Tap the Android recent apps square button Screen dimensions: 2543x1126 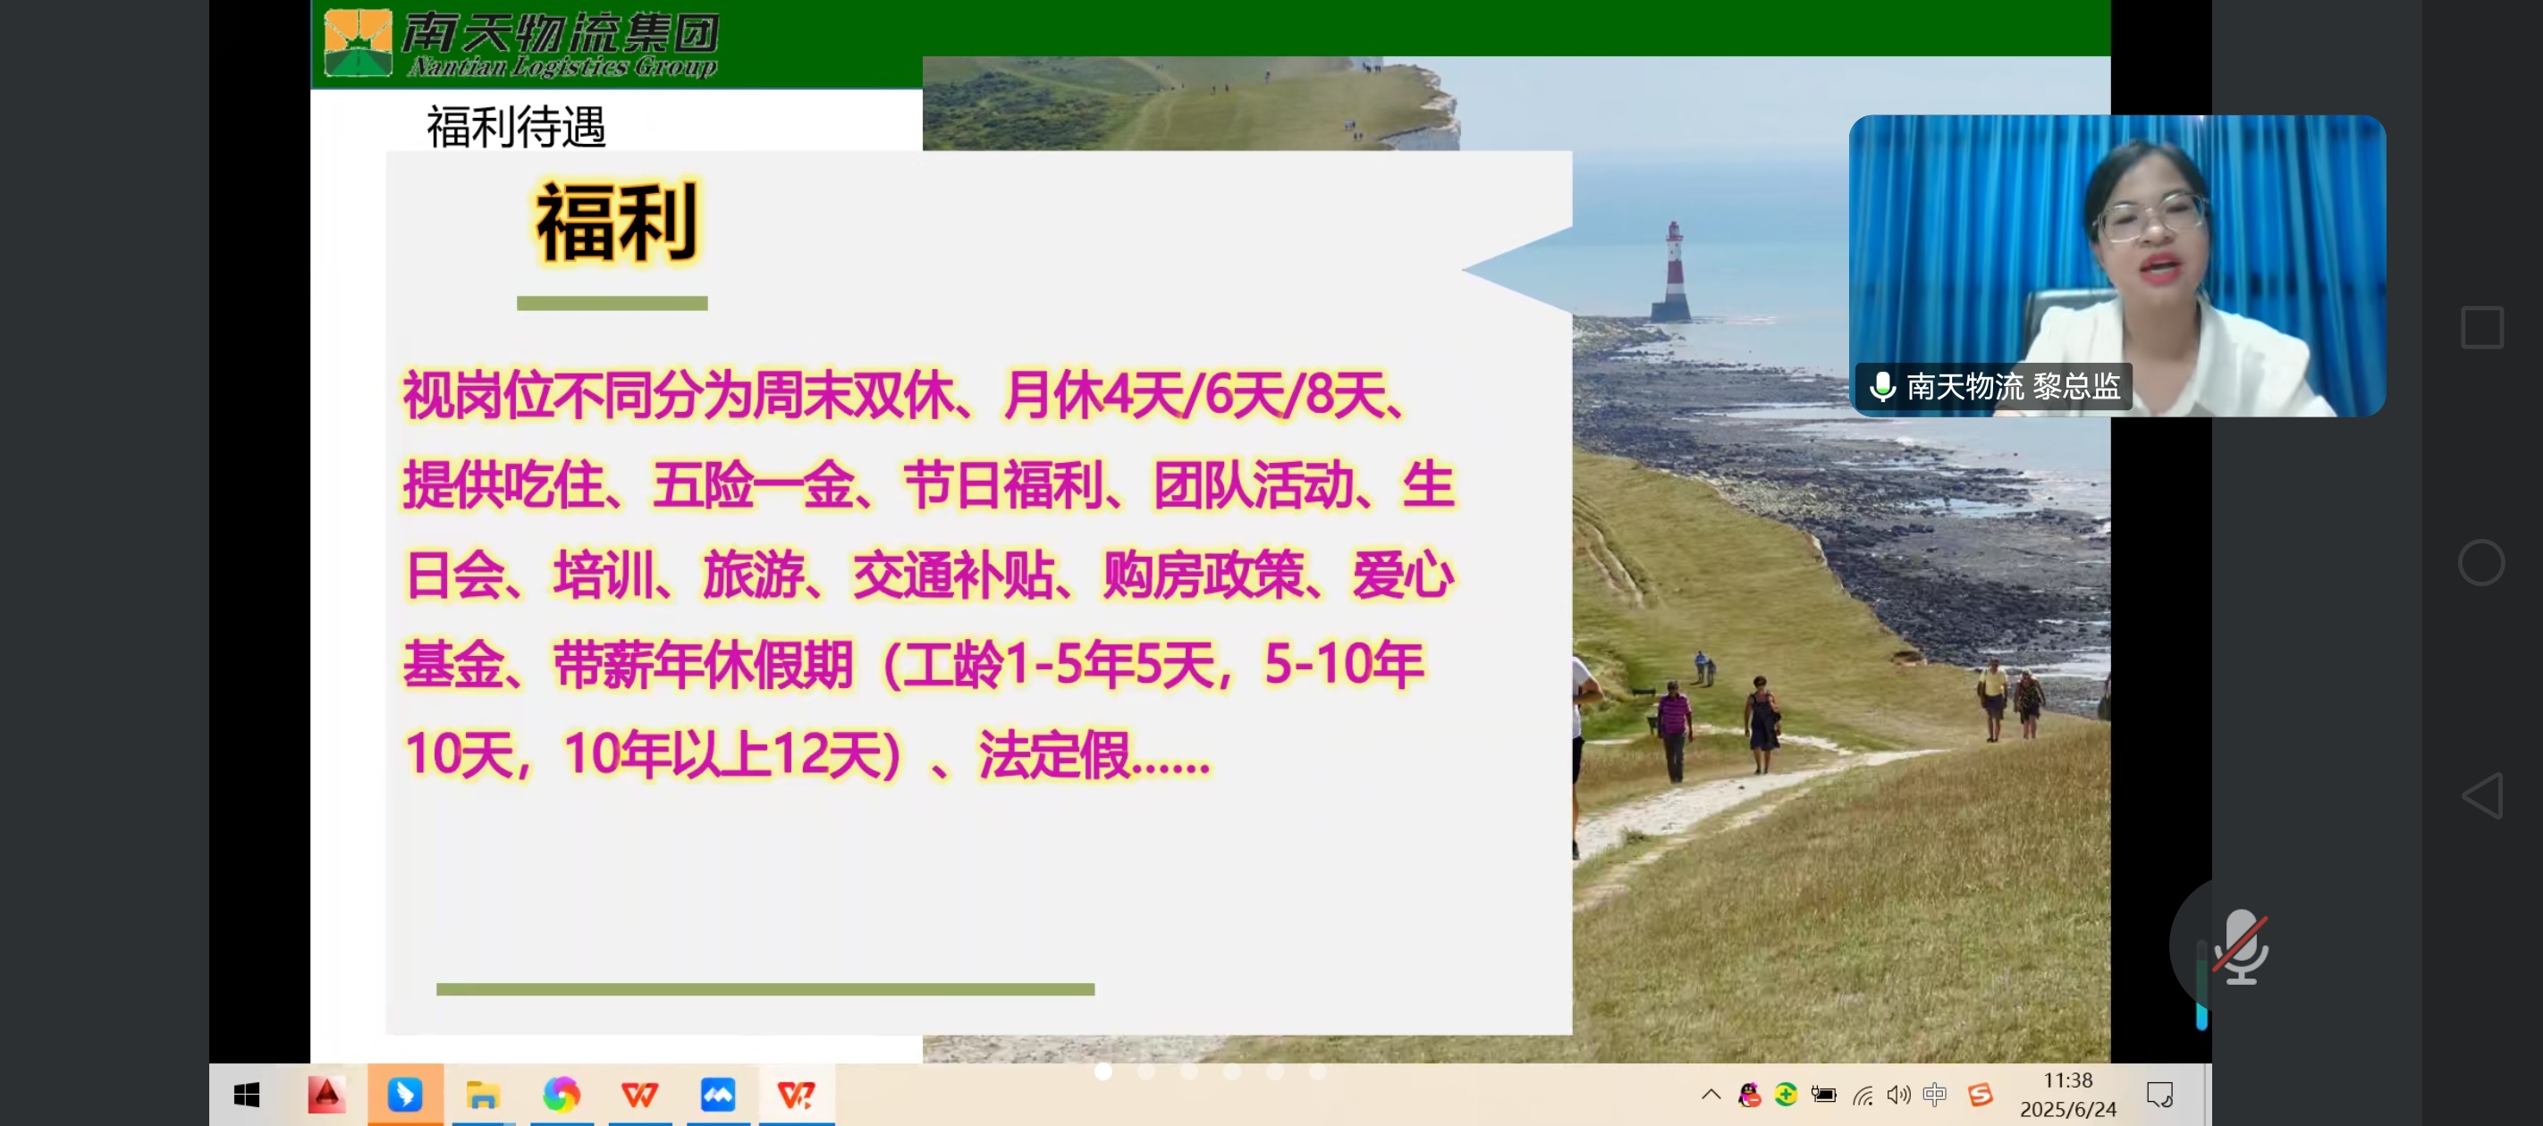click(x=2482, y=328)
